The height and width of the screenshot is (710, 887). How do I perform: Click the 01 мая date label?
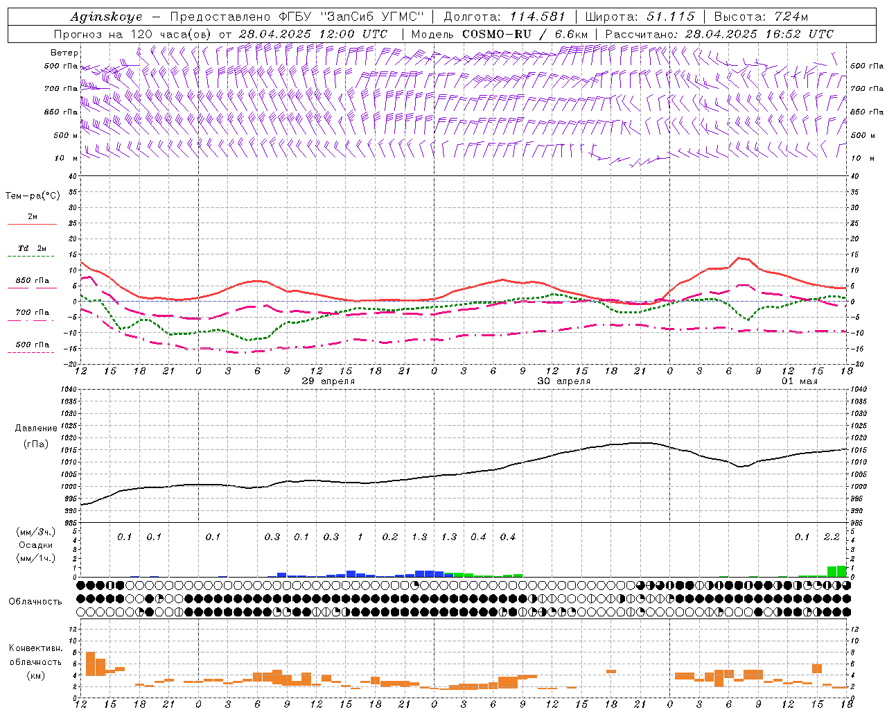[x=800, y=381]
